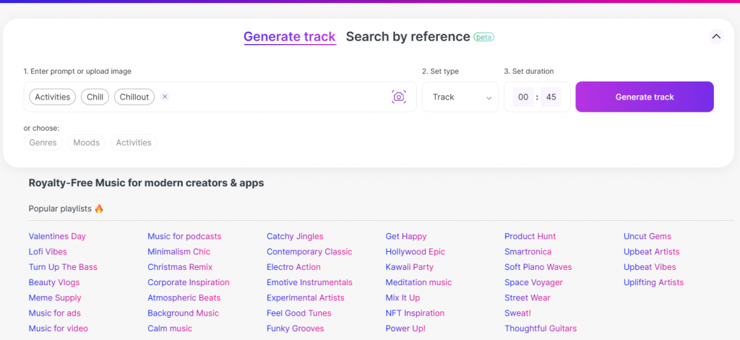Viewport: 740px width, 340px height.
Task: Open the Valentines Day playlist
Action: (x=57, y=236)
